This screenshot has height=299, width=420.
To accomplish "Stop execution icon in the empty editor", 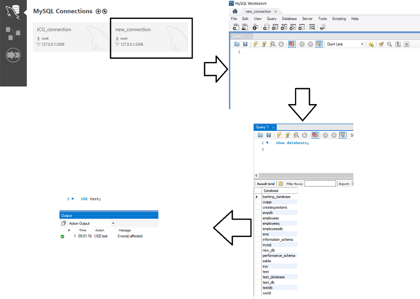I will click(281, 44).
